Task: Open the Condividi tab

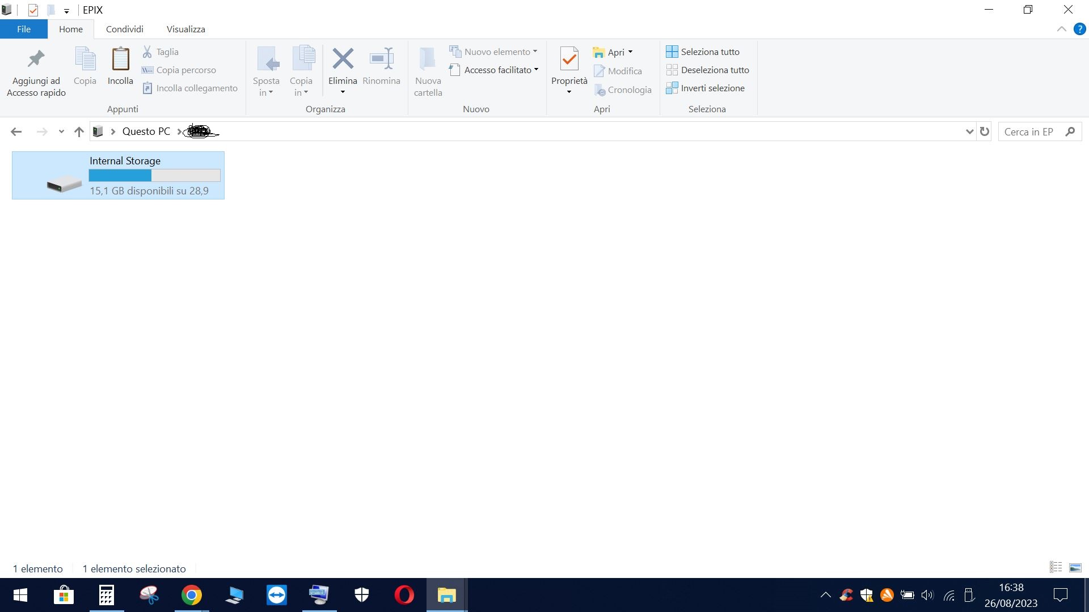Action: pos(124,29)
